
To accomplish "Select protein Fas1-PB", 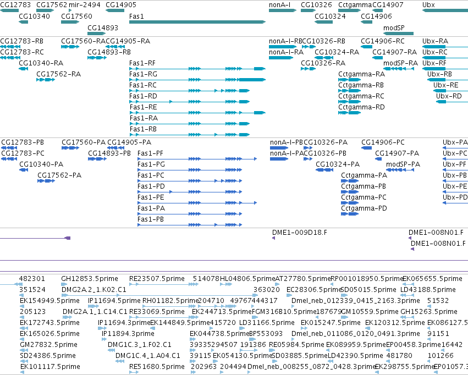I will [151, 219].
